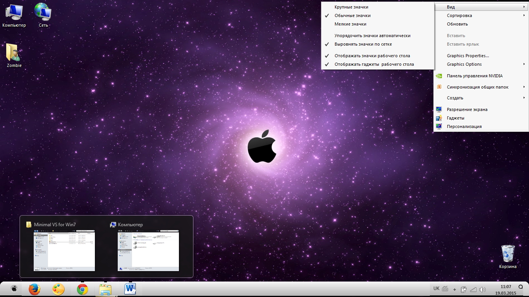Expand the Создать submenu

point(481,98)
